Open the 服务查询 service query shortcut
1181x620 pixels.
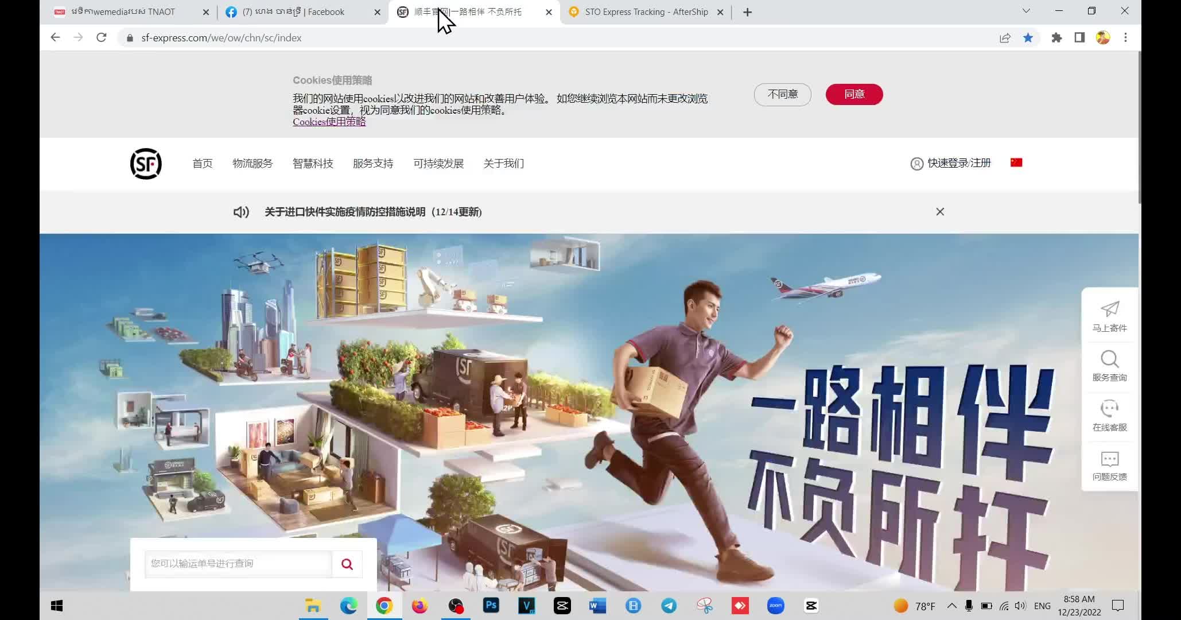click(1109, 366)
